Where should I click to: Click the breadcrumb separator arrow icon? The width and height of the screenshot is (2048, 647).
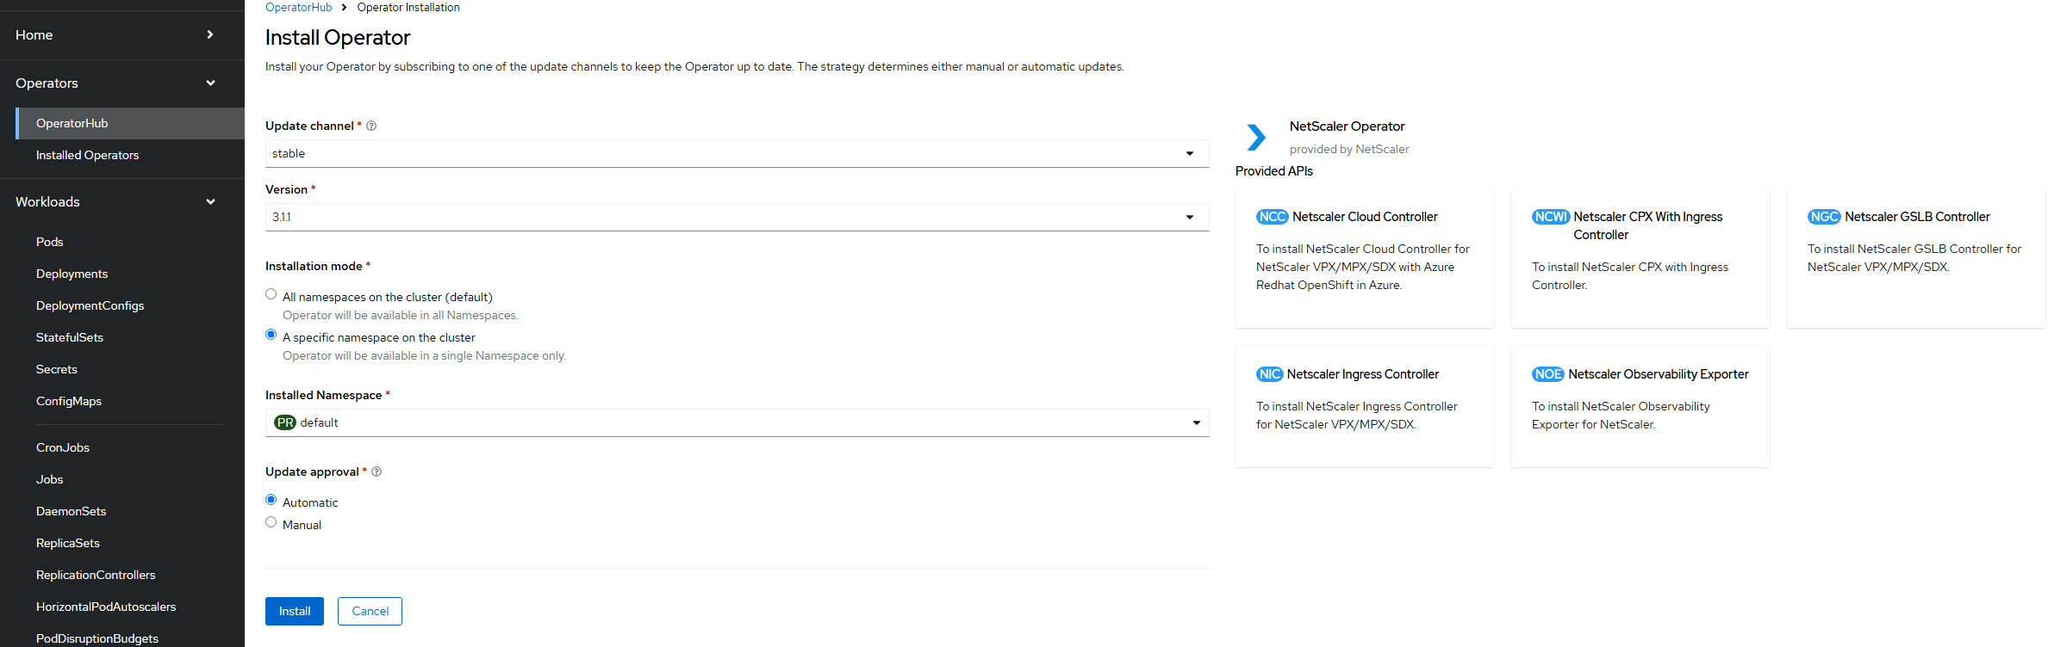(x=344, y=8)
